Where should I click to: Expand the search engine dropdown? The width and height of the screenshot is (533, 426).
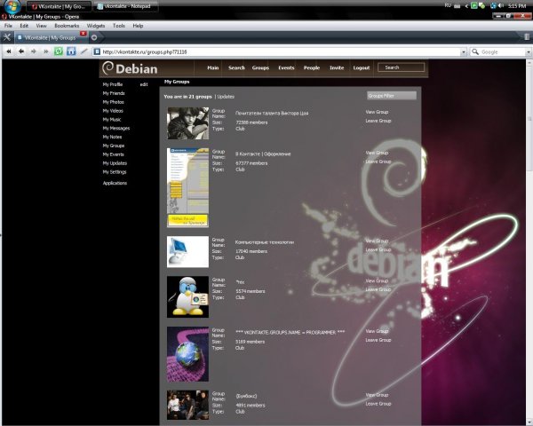529,52
